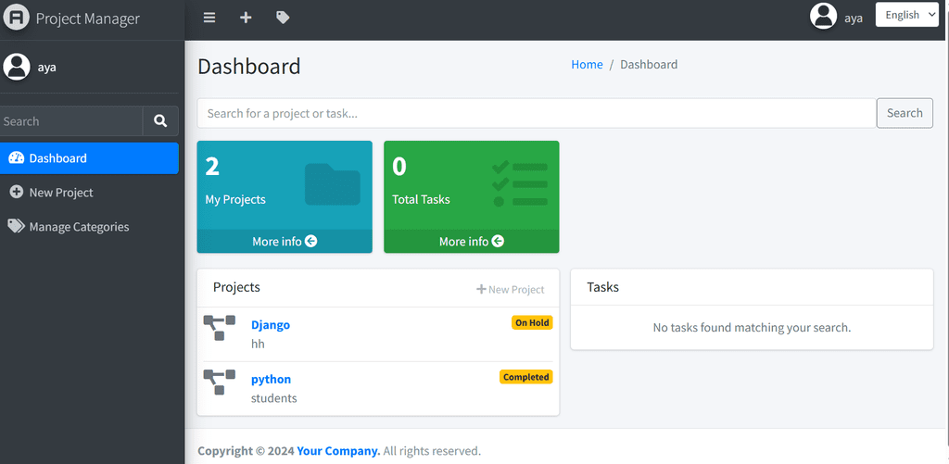949x464 pixels.
Task: Select New Project in the sidebar
Action: (61, 193)
